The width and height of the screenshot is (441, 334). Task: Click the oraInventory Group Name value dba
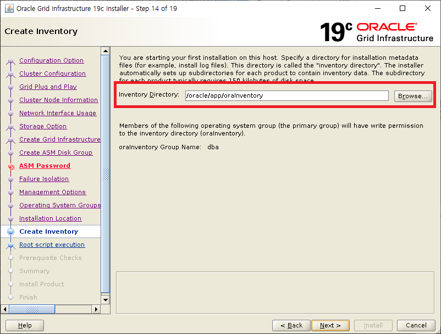pos(213,147)
